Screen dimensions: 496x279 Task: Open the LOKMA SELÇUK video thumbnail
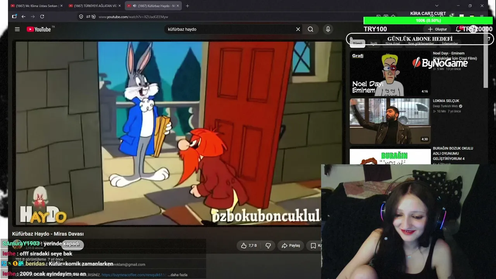click(x=390, y=121)
